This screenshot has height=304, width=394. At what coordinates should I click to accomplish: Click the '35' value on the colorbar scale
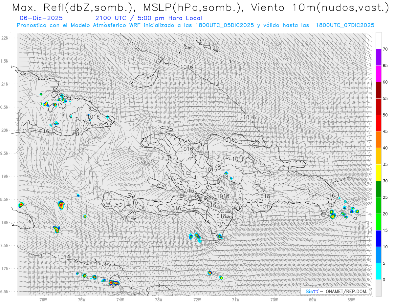point(385,164)
